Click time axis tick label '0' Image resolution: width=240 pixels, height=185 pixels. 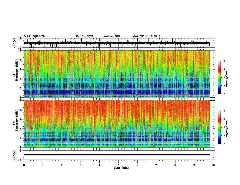point(24,165)
